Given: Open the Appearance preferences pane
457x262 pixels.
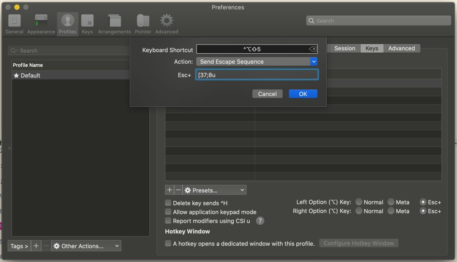Looking at the screenshot, I should pos(41,24).
